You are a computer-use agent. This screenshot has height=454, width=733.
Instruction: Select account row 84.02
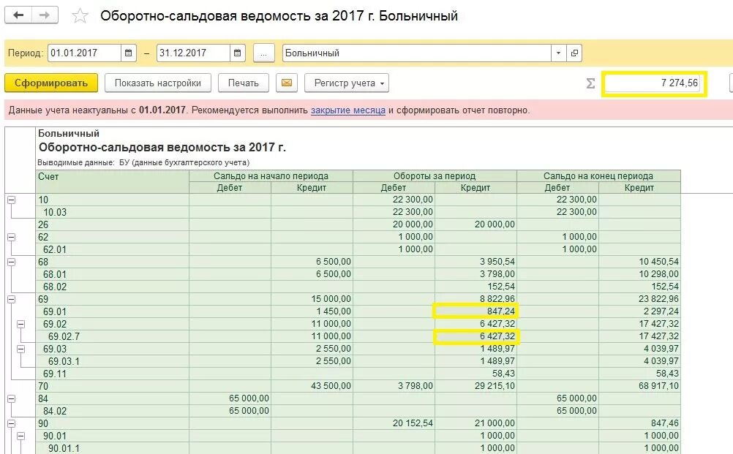coord(358,411)
